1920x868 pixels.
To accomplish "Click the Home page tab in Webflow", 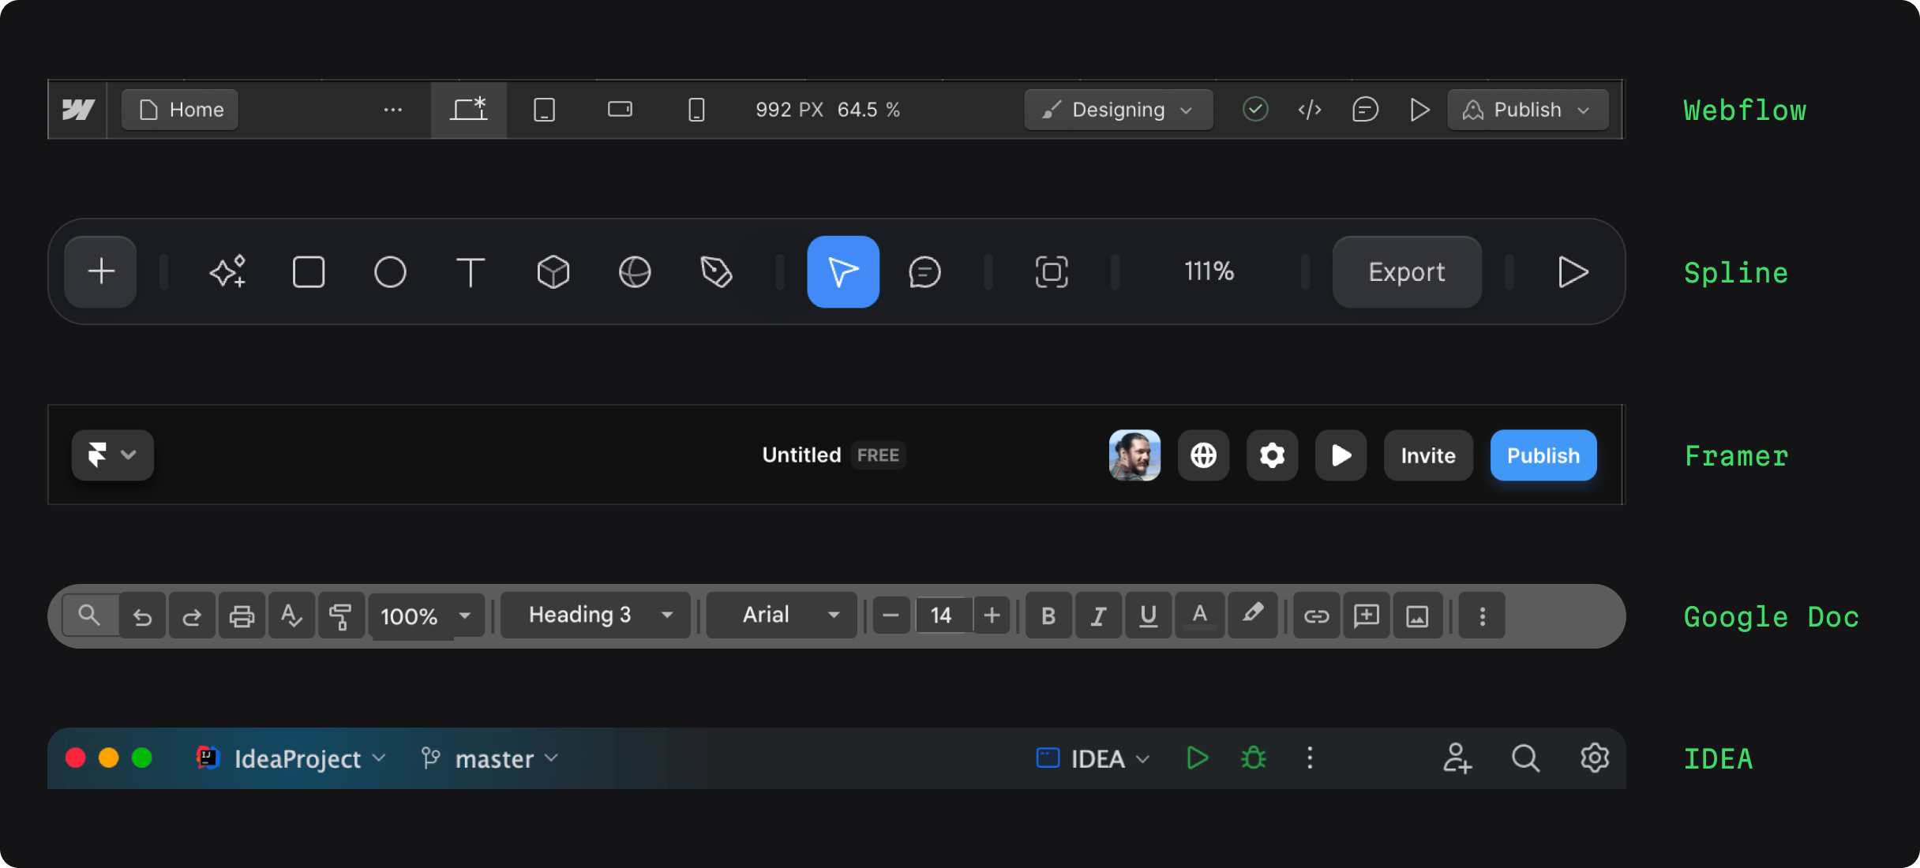I will click(178, 110).
